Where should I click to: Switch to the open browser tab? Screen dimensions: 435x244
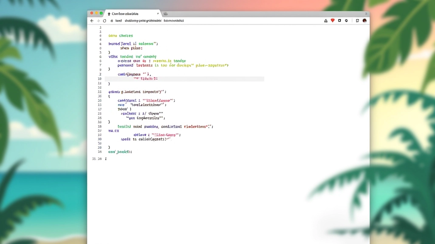tap(127, 14)
